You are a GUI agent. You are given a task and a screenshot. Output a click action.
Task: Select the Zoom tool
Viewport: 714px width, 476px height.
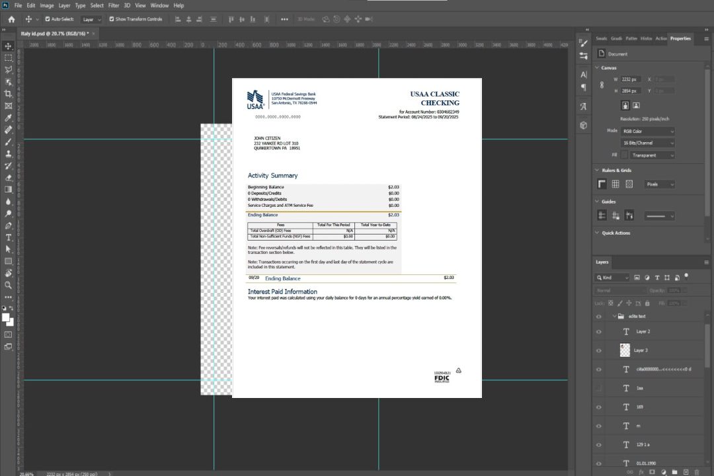(8, 285)
